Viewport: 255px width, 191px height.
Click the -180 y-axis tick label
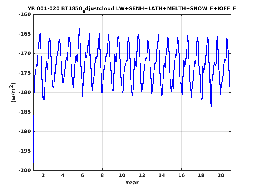[x=24, y=92]
